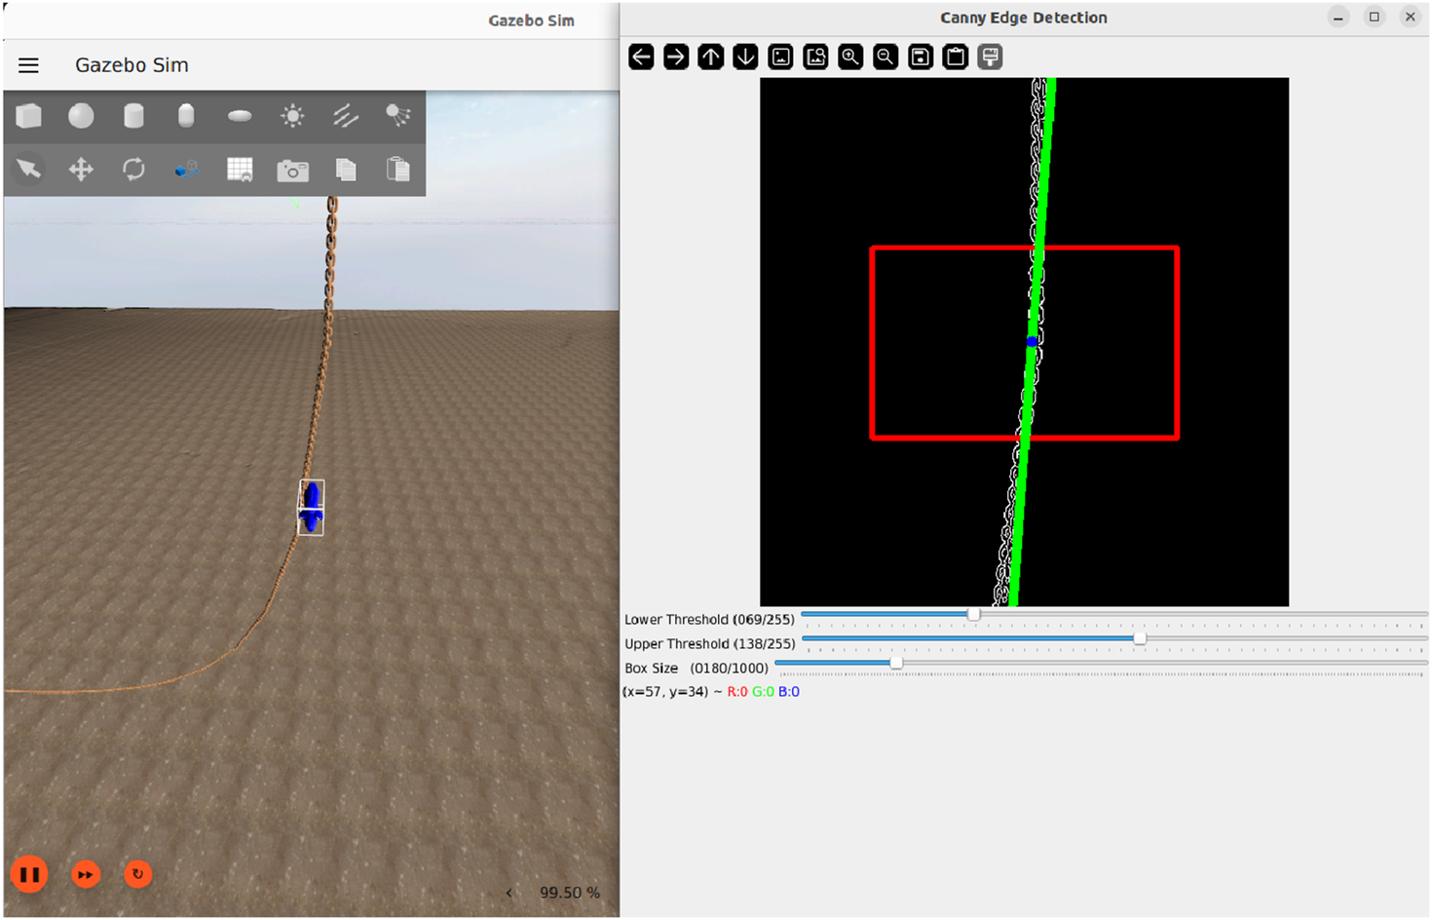Click the Lower Threshold slider handle
The image size is (1432, 920).
[x=973, y=614]
